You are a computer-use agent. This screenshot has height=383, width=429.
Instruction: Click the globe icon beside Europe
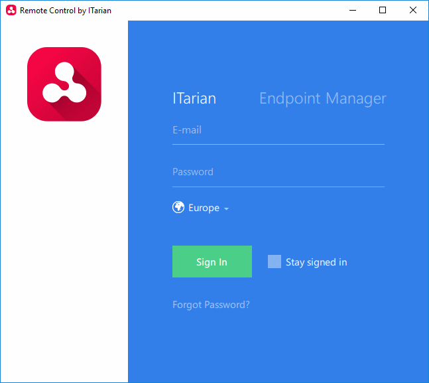click(178, 208)
